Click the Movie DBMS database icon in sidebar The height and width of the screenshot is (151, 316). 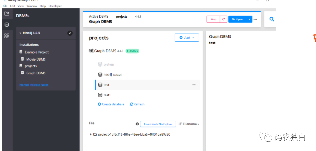point(23,59)
